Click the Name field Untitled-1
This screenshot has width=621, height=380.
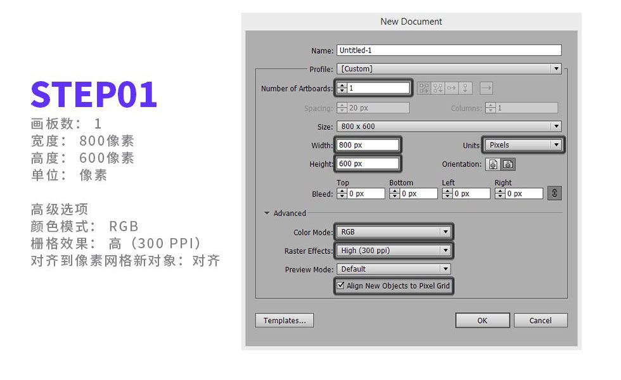click(449, 50)
